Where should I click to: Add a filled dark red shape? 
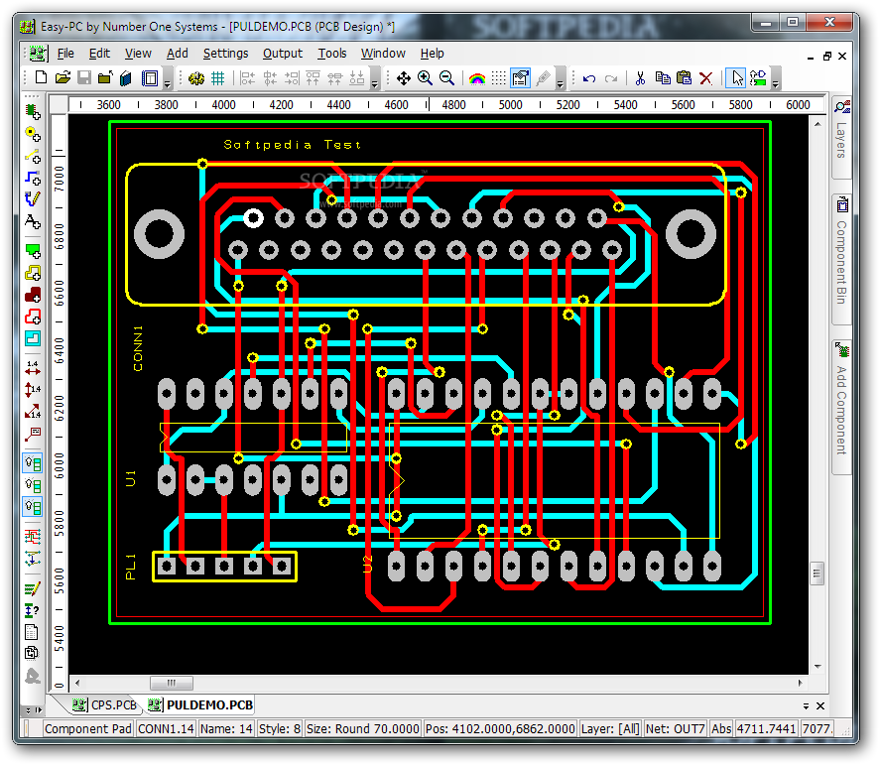click(x=33, y=295)
